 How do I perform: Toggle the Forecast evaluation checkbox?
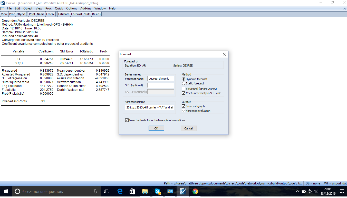coord(184,111)
